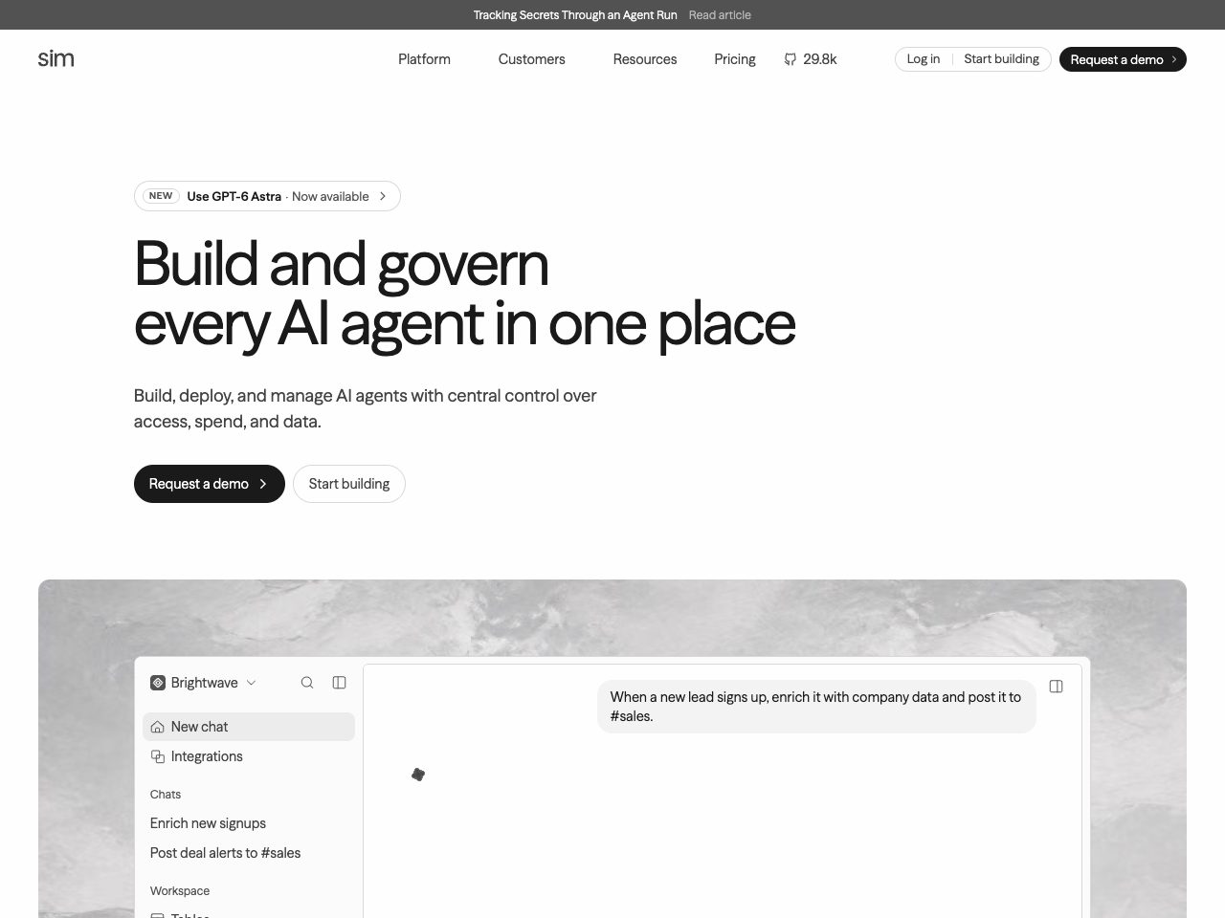Go to the Pricing page
1225x918 pixels.
click(735, 59)
